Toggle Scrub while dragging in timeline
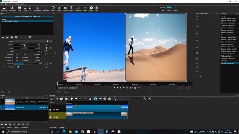 coord(100,99)
